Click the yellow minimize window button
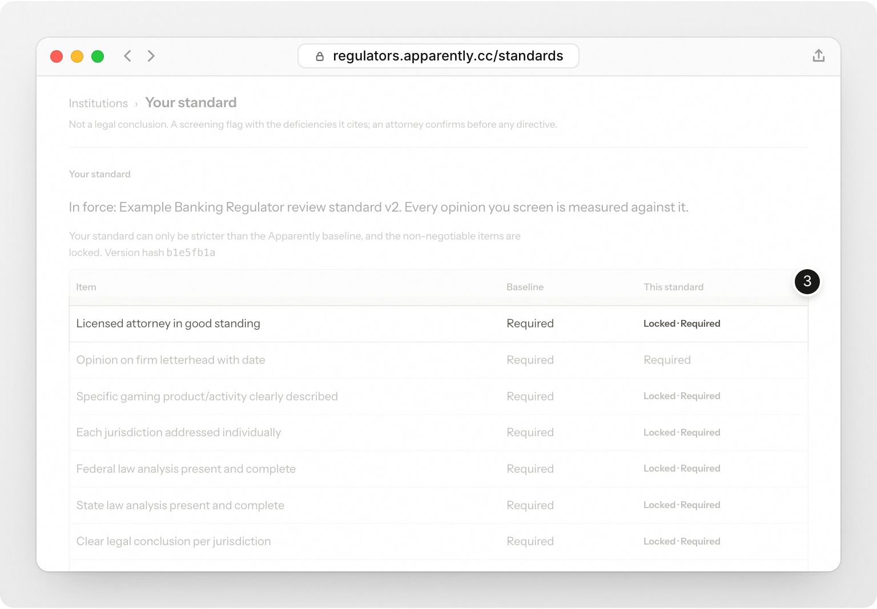This screenshot has width=877, height=609. [x=77, y=56]
